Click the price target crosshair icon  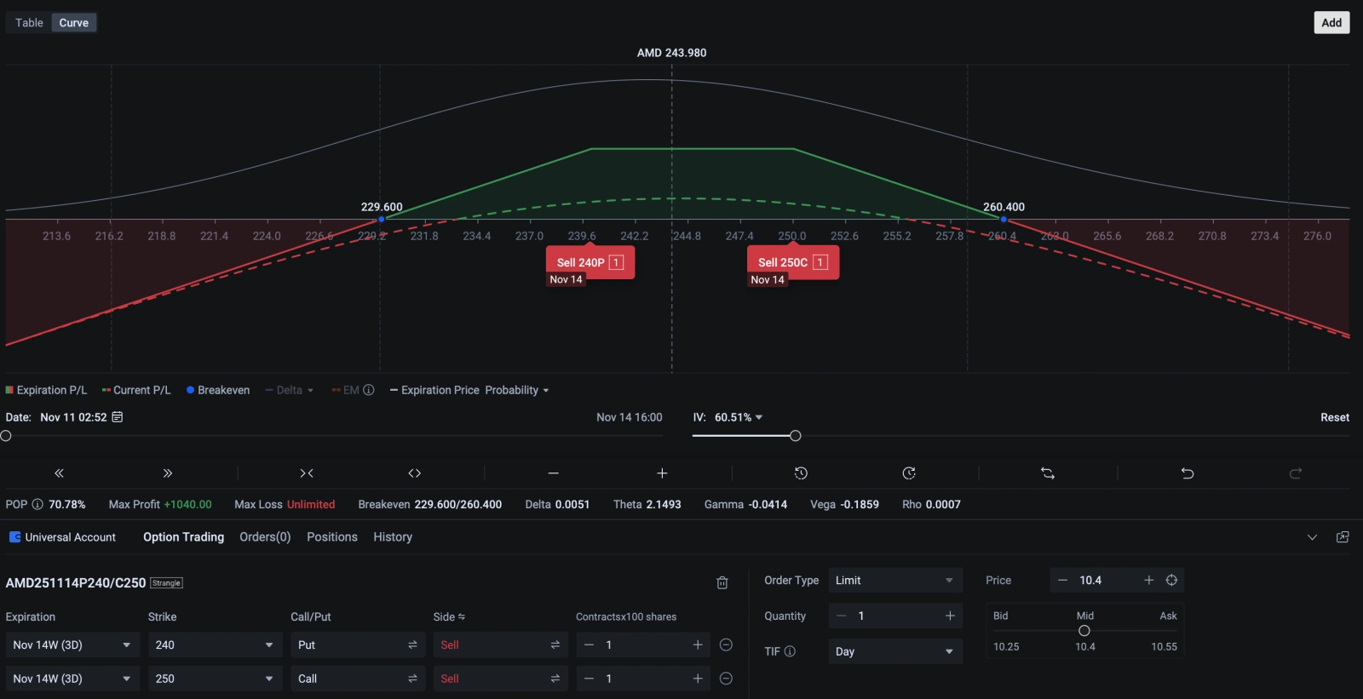point(1171,581)
